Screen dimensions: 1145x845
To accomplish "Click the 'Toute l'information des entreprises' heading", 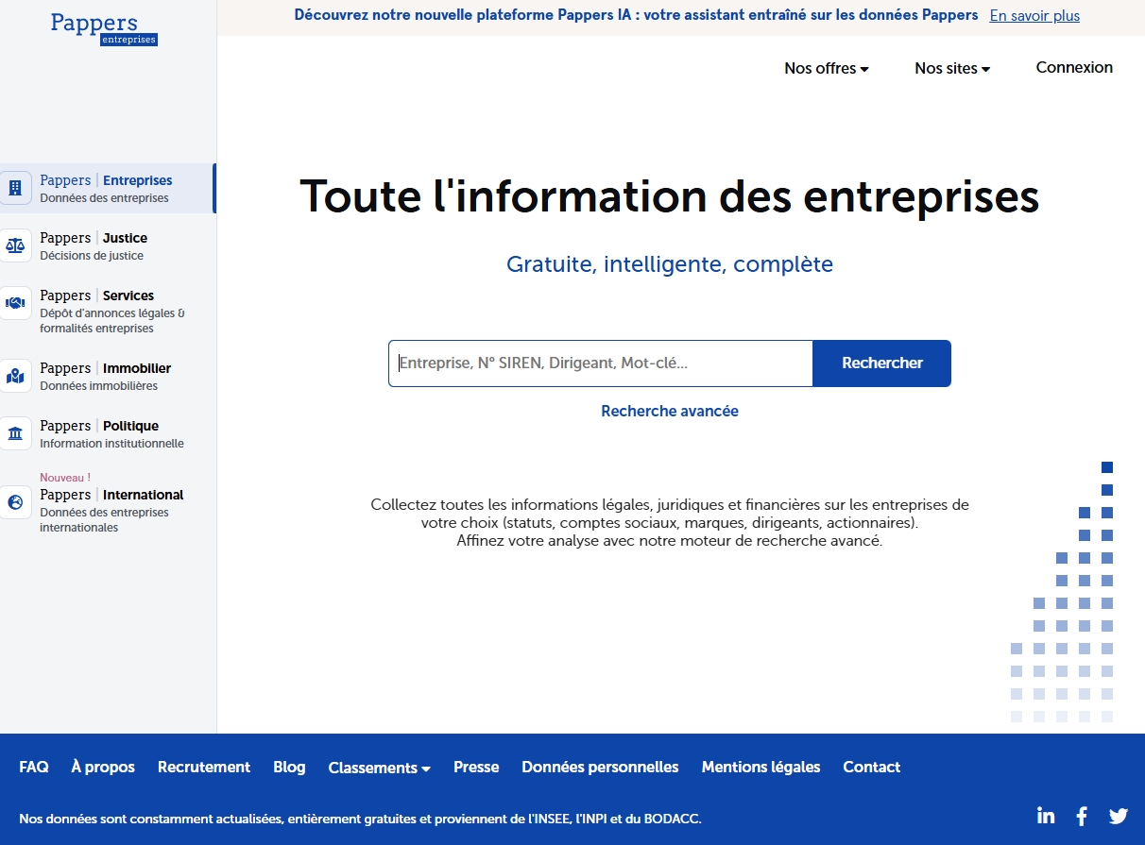I will pos(670,196).
